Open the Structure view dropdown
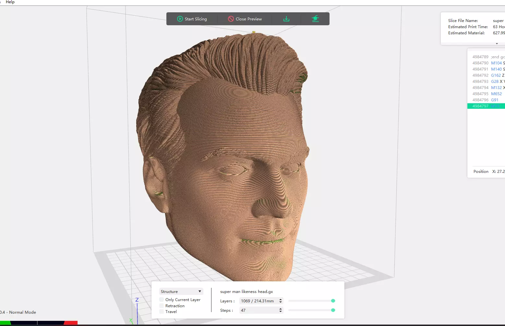This screenshot has width=505, height=326. coord(181,291)
